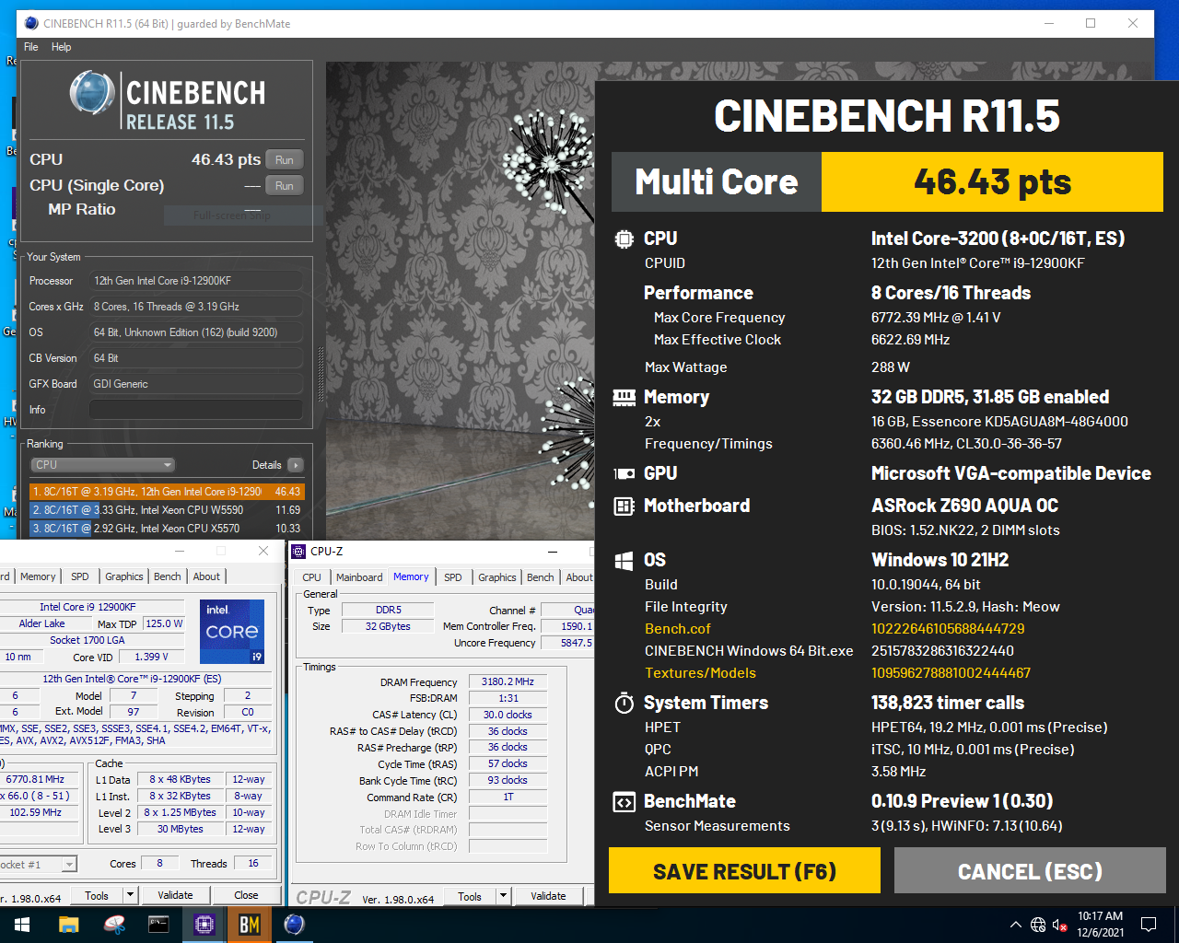The height and width of the screenshot is (943, 1179).
Task: Click the GFX Board value GDI Generic
Action: click(196, 384)
